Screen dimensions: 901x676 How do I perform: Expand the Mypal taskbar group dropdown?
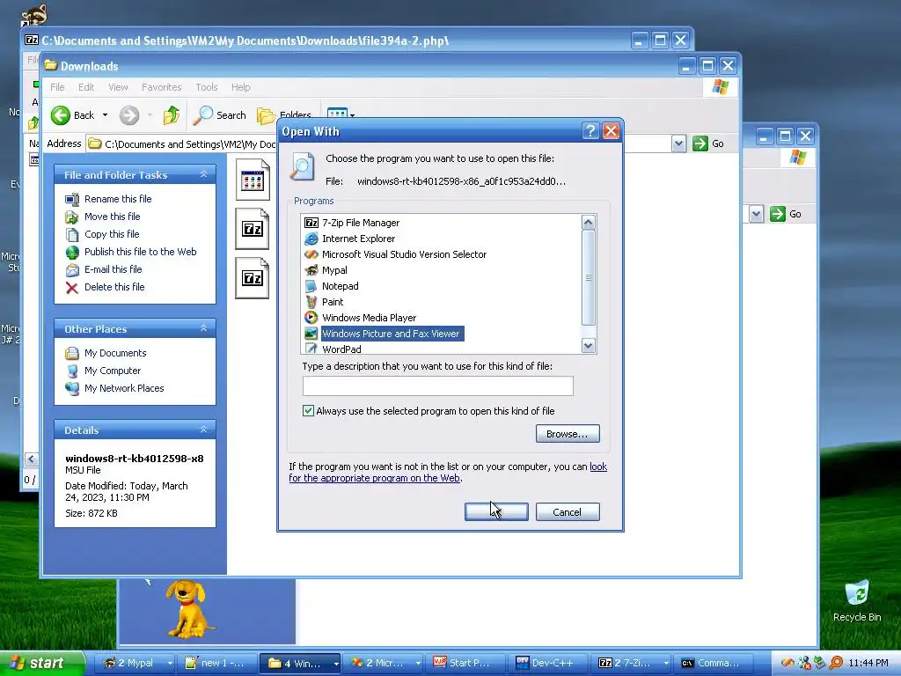point(170,663)
